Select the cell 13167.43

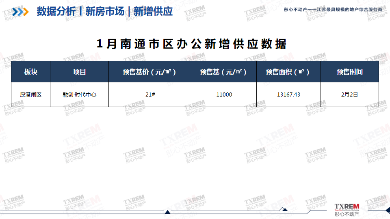[288, 94]
